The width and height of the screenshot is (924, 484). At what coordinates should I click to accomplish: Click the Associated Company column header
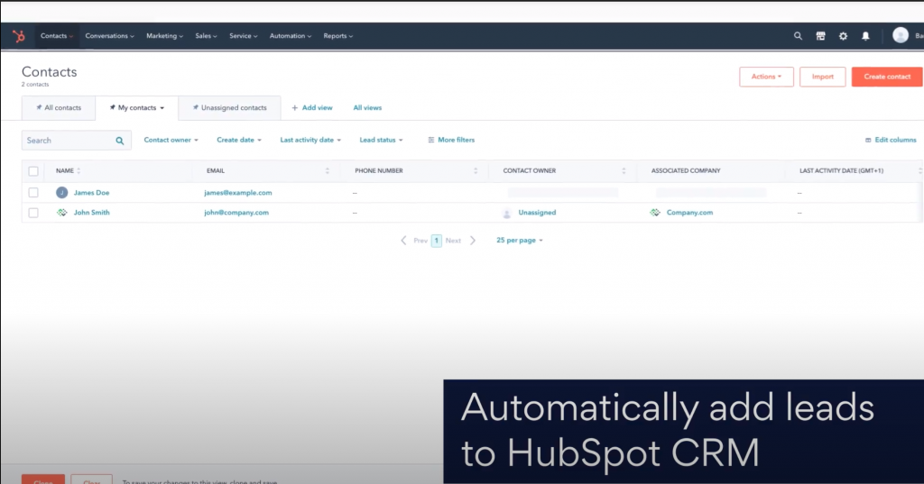tap(686, 170)
